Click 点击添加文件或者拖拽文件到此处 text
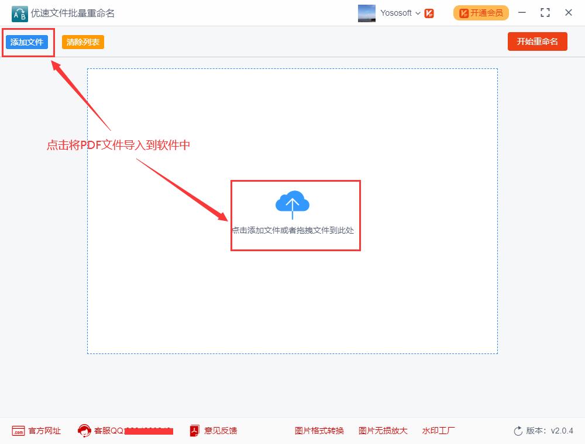 click(x=292, y=230)
